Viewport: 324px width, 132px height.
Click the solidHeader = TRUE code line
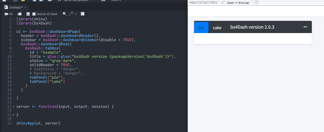[x=50, y=65]
